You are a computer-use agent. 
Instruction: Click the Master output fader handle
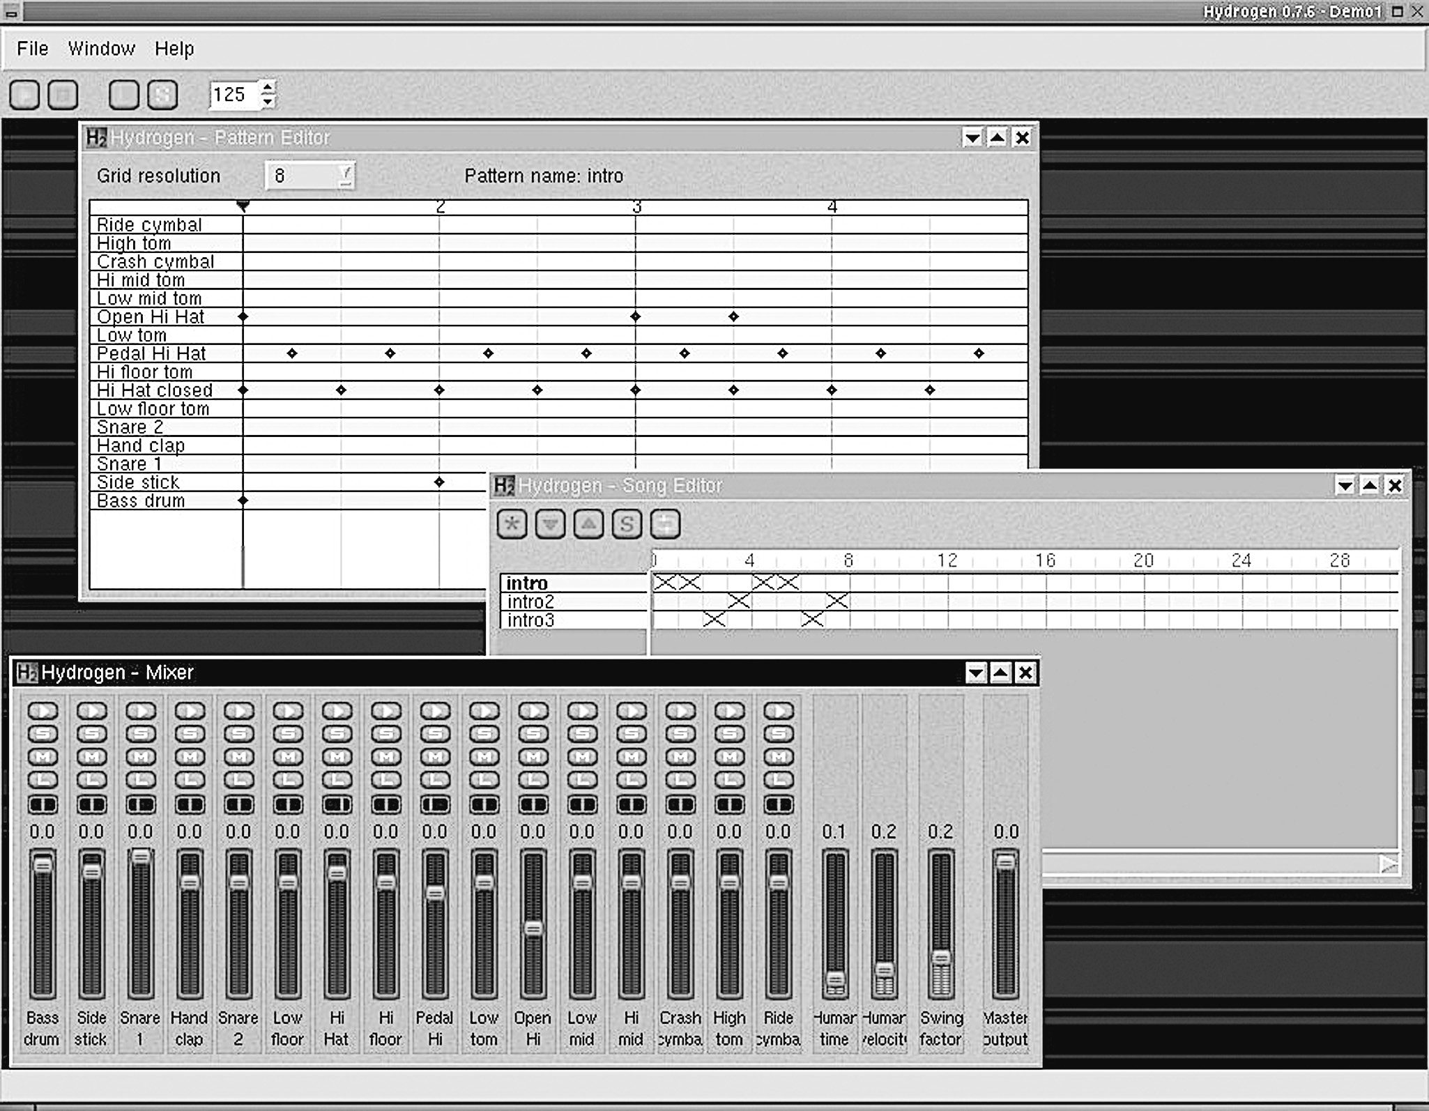click(1005, 862)
